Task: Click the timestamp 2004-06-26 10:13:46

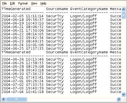Action: (x=22, y=59)
